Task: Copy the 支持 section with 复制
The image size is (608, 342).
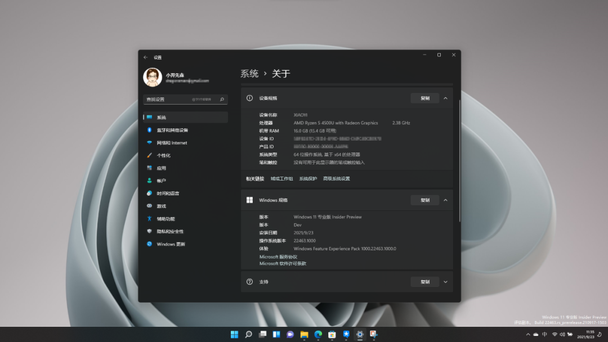Action: 425,282
